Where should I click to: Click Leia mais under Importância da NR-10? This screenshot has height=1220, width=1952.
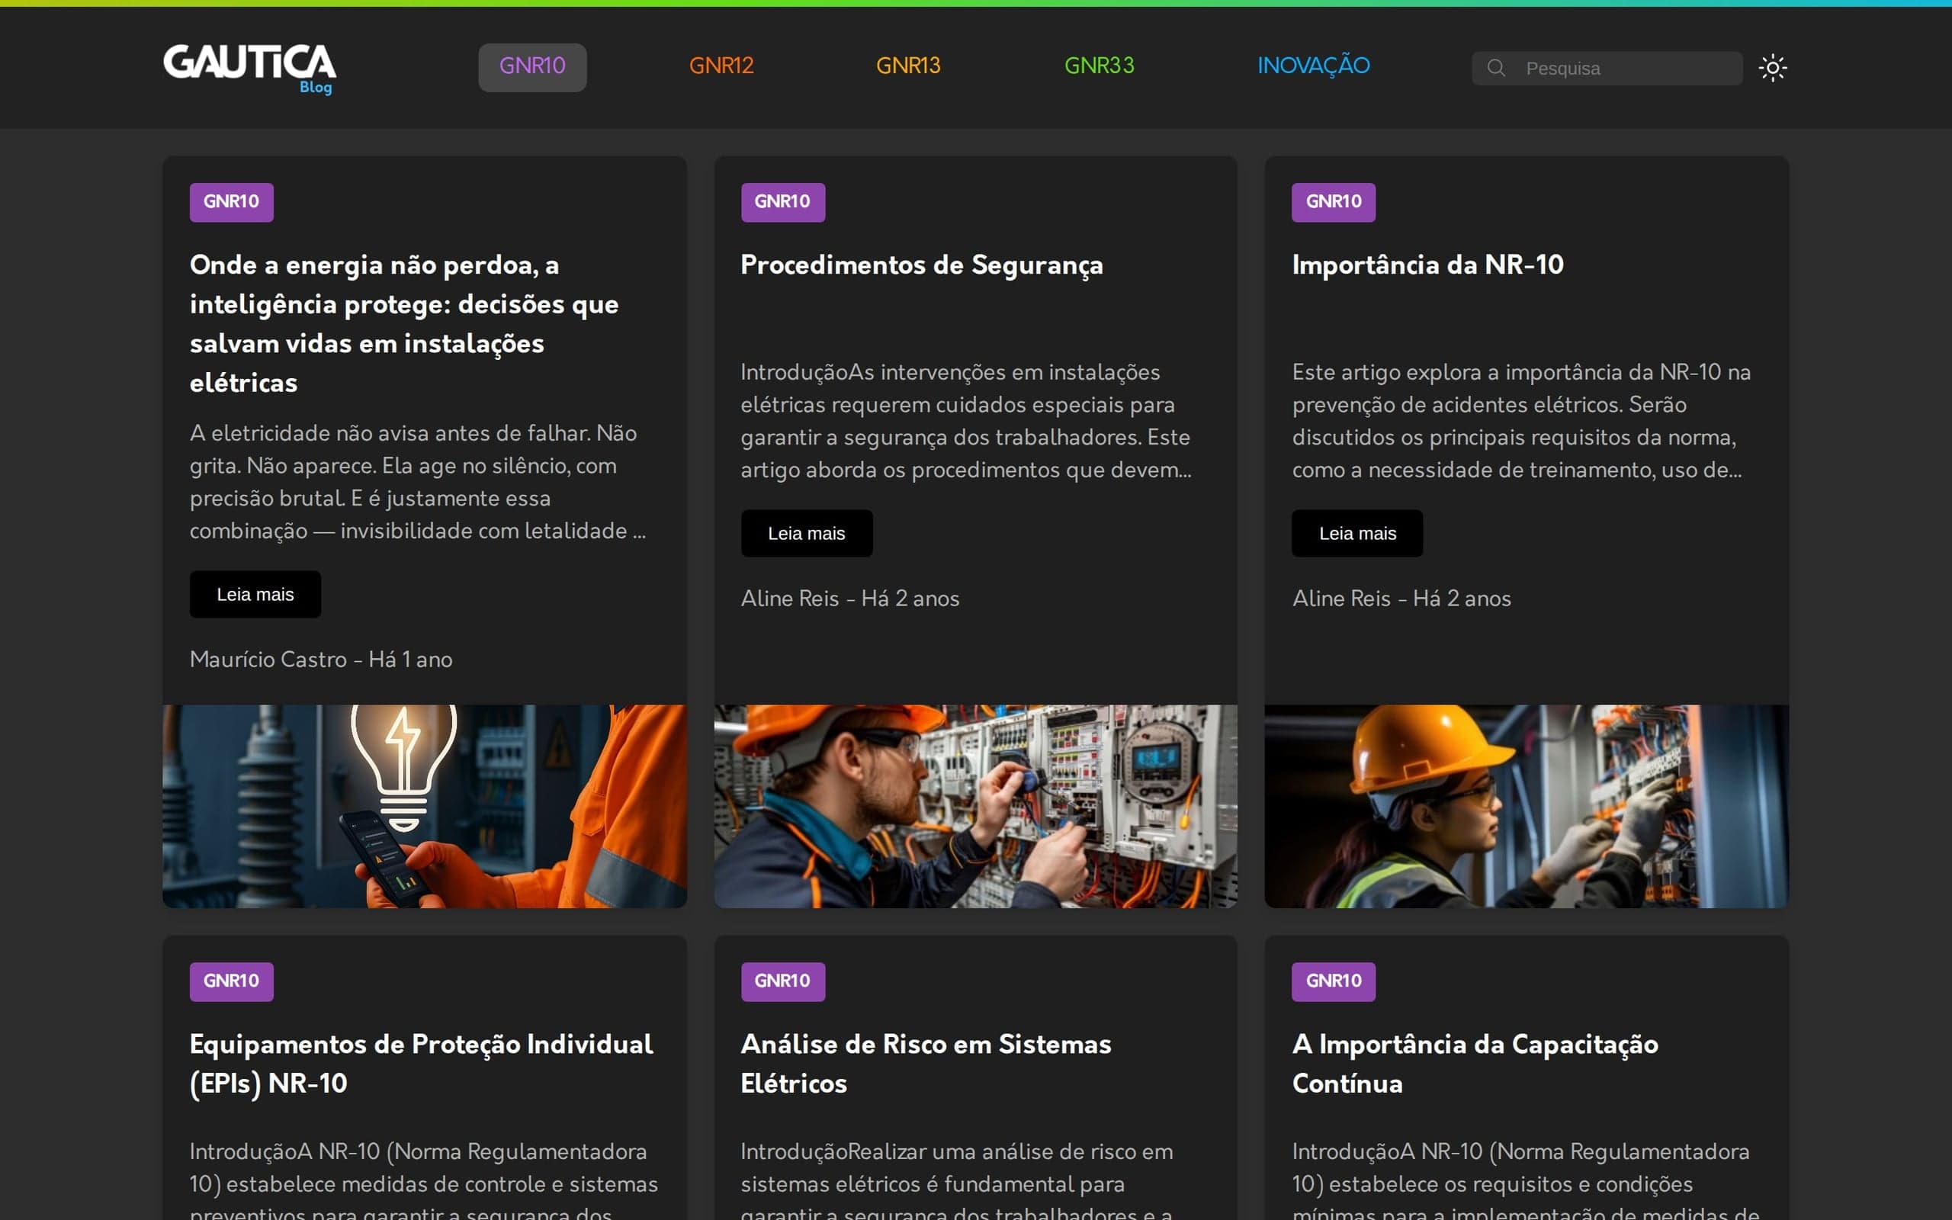coord(1356,533)
